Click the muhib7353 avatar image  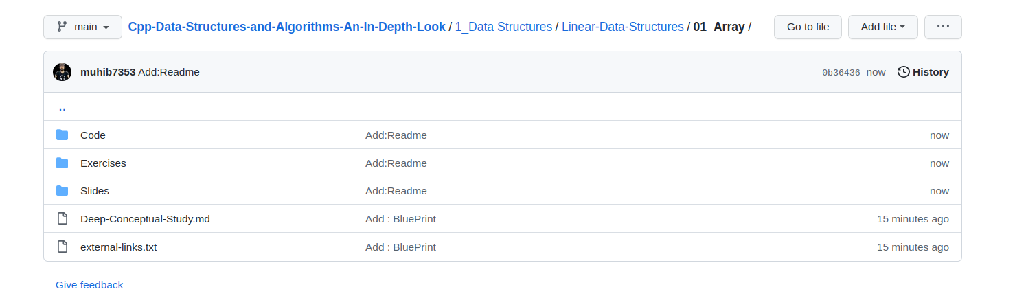coord(62,72)
